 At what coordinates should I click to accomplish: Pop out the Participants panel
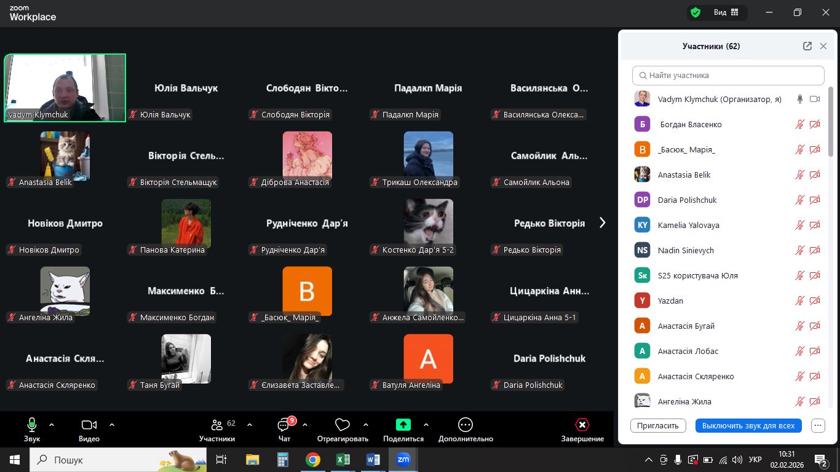[807, 46]
